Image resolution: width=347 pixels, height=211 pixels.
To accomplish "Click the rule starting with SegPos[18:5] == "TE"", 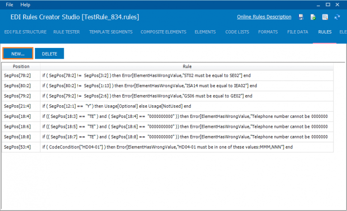I will click(185, 127).
